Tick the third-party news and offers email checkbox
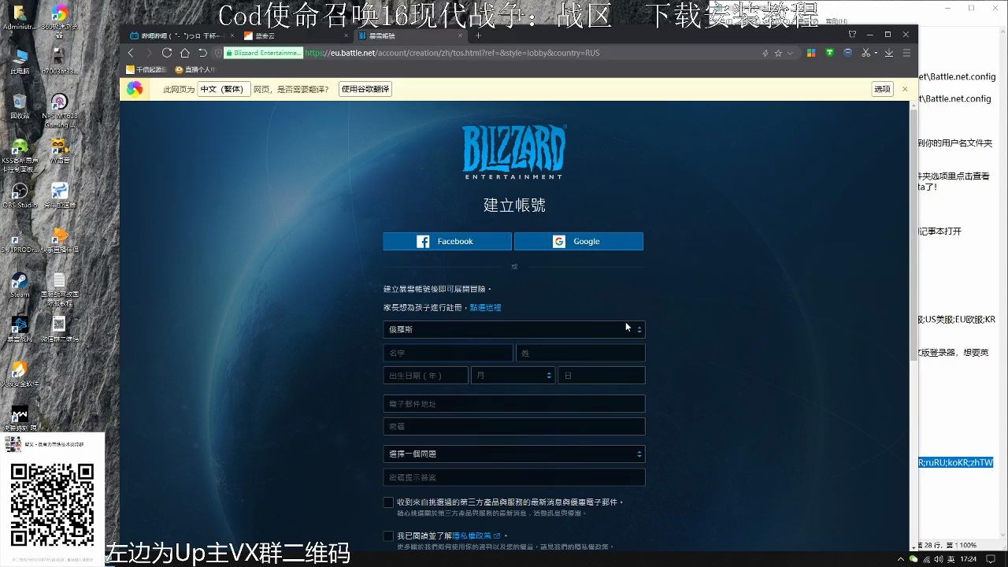 point(388,502)
